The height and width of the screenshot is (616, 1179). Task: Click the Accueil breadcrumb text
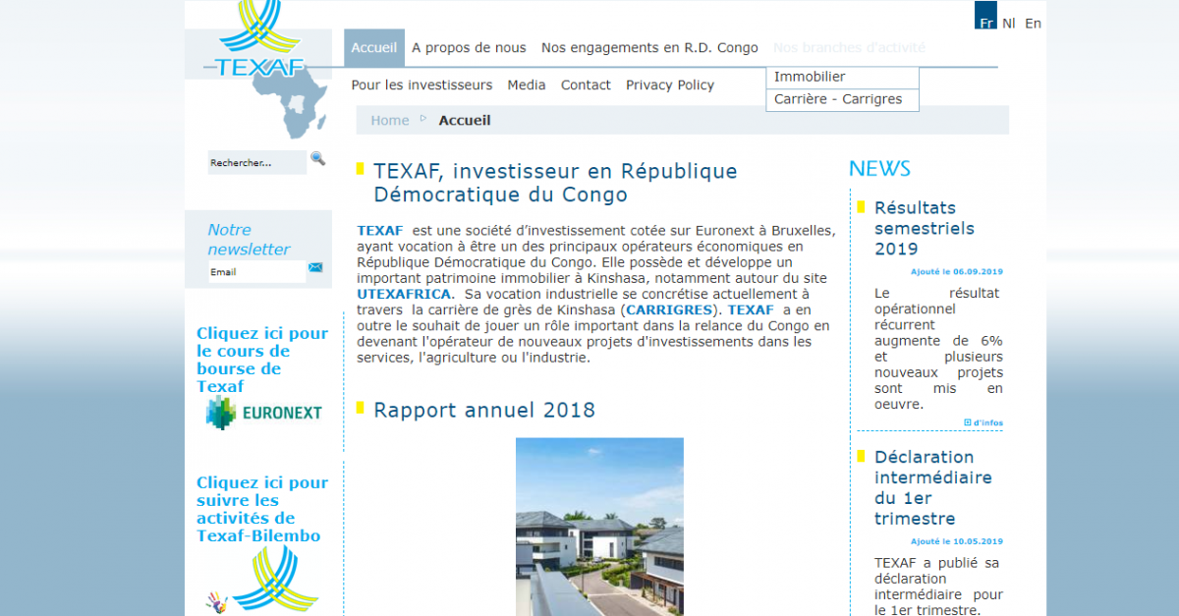click(x=465, y=120)
